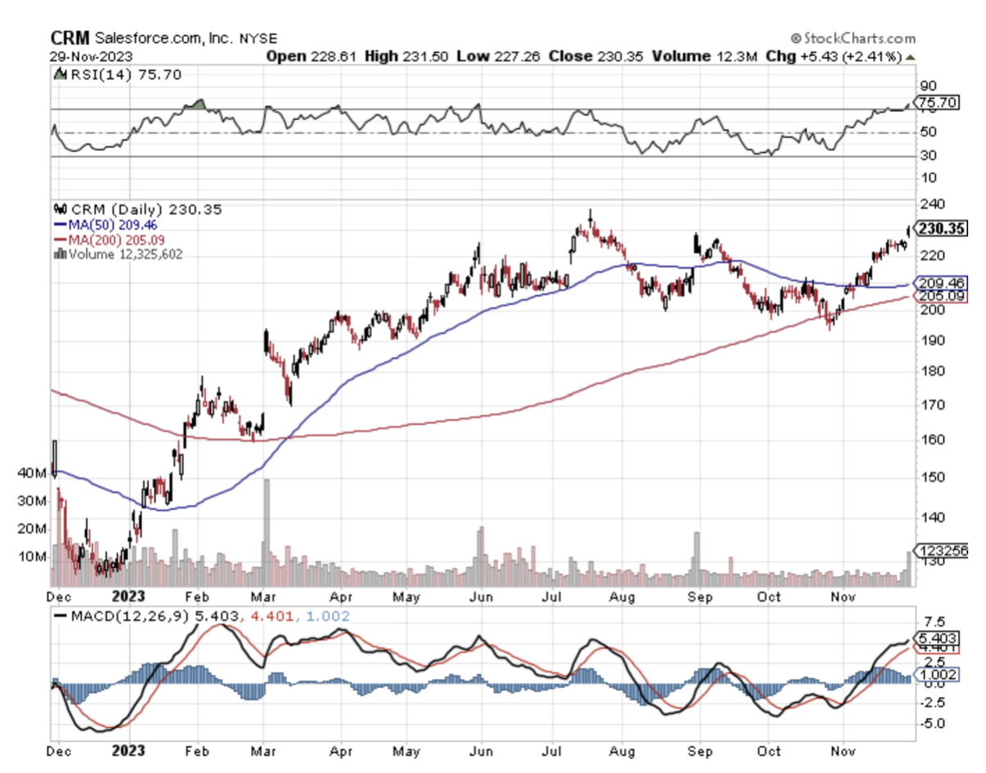Click the 230.35 current price tag
This screenshot has width=986, height=773.
click(x=941, y=230)
